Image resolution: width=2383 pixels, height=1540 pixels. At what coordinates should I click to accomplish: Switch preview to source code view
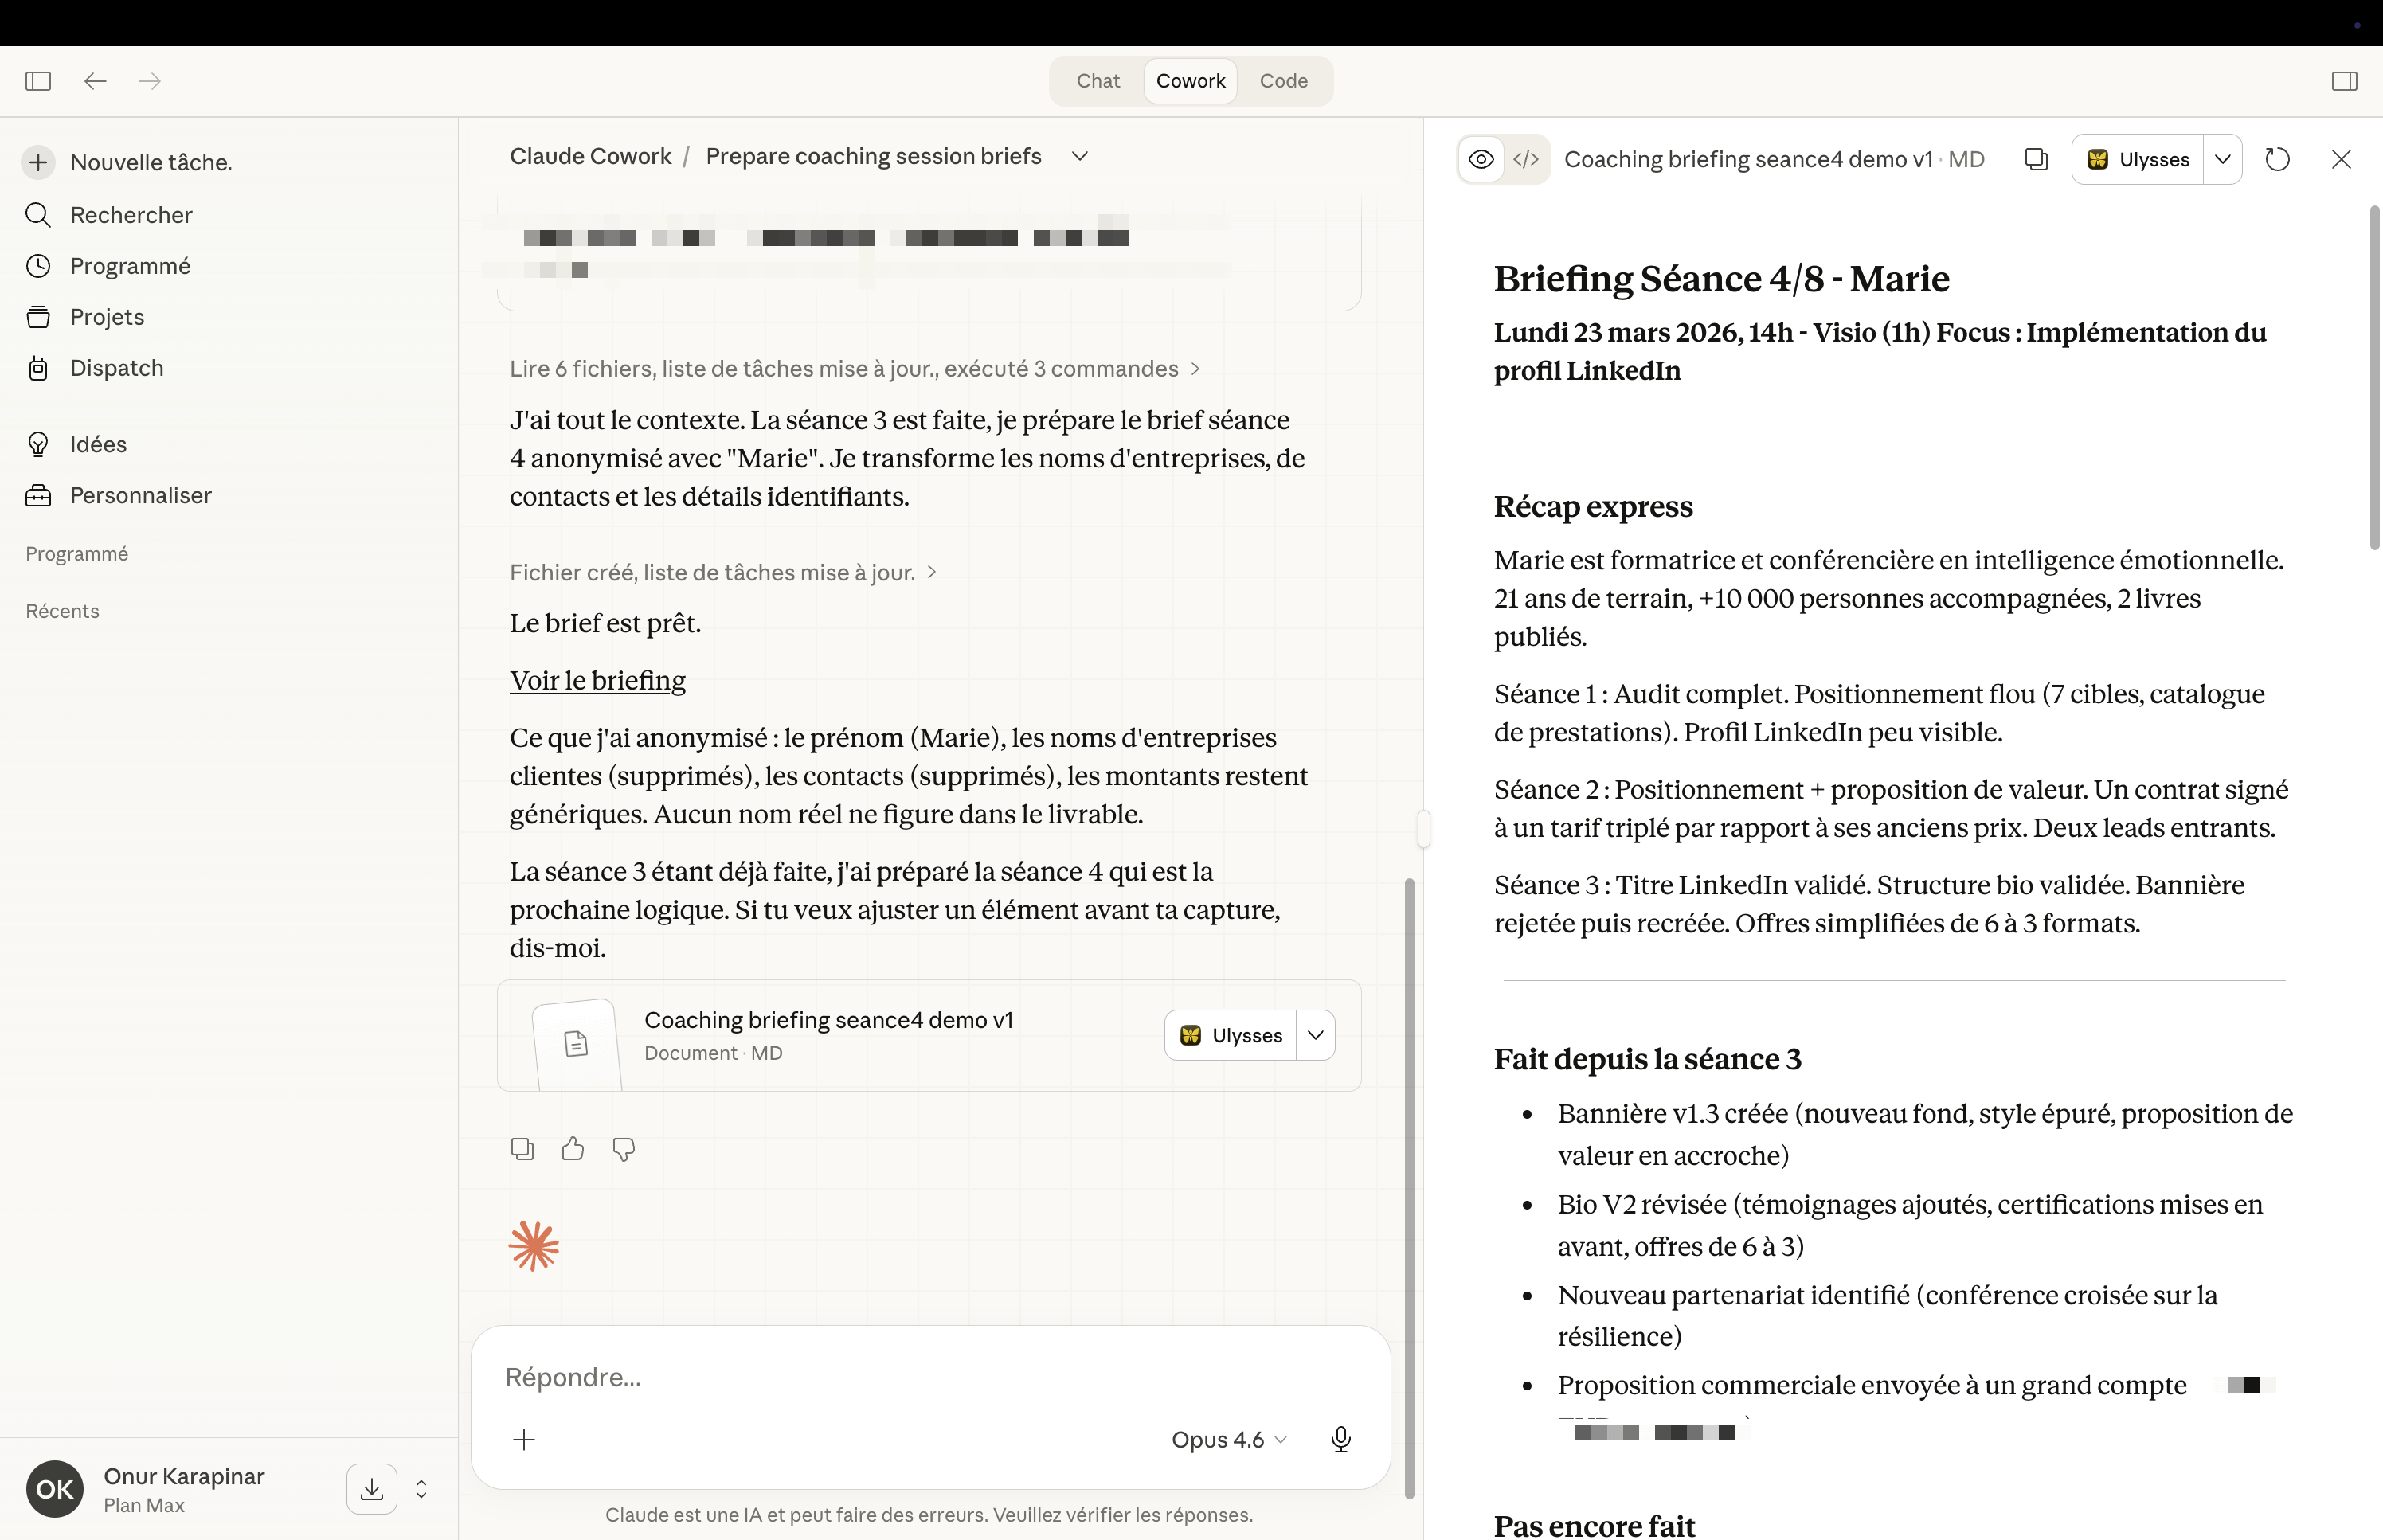click(1526, 160)
